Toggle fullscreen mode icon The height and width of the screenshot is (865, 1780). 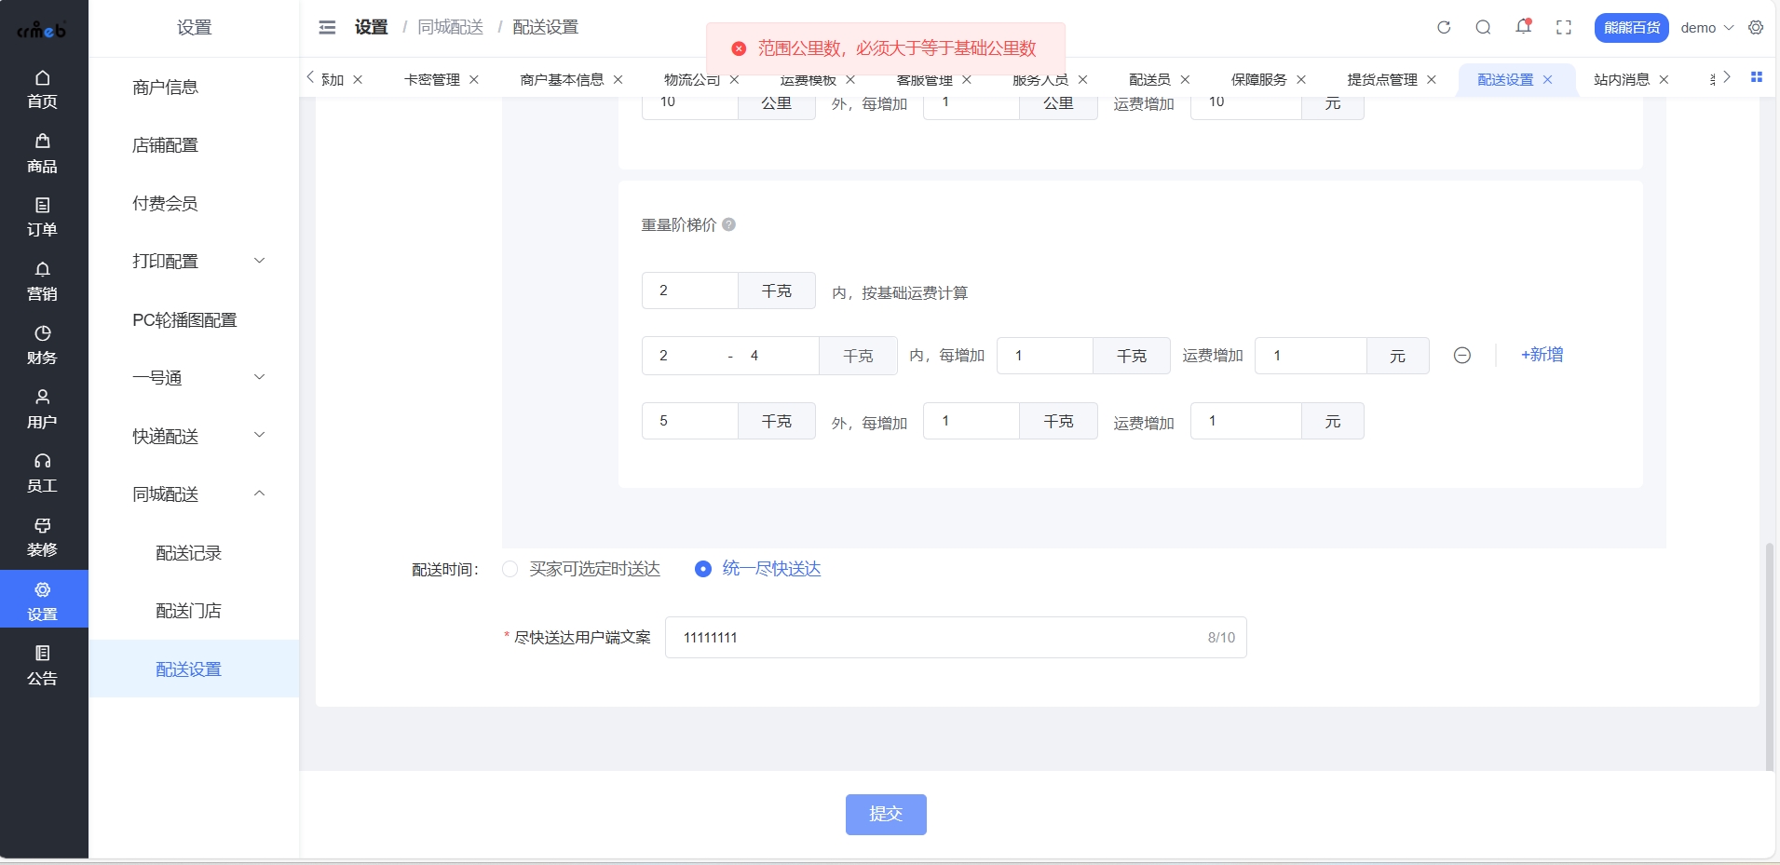(1564, 28)
